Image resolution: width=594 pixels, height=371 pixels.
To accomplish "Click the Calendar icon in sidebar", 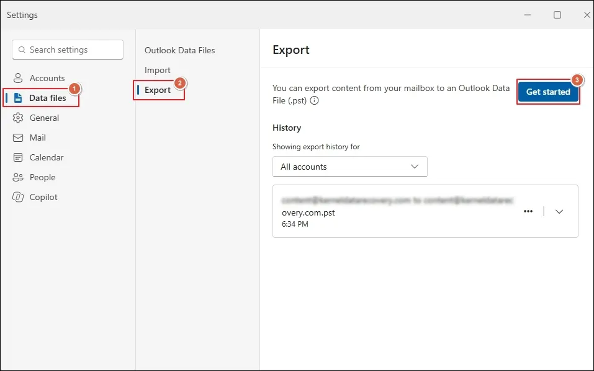I will point(18,157).
